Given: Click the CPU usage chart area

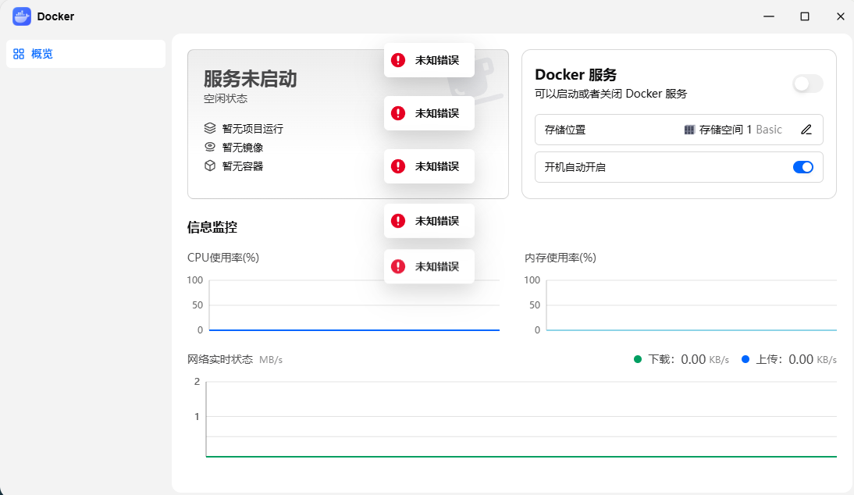Looking at the screenshot, I should click(x=354, y=305).
